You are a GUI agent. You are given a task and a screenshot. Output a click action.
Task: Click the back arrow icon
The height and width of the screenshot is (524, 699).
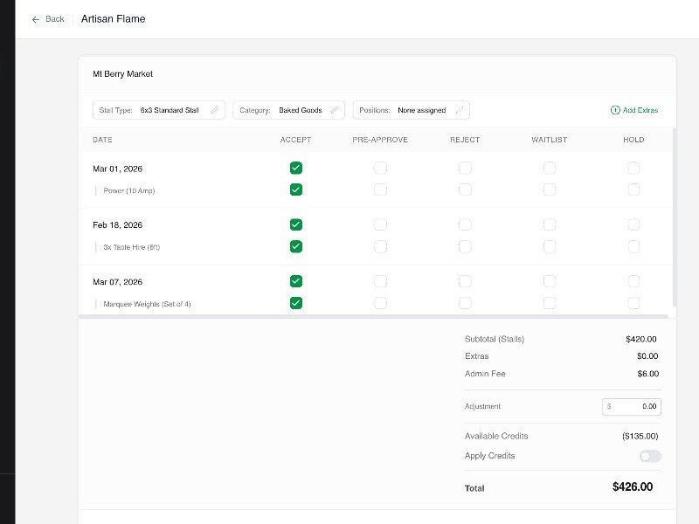click(36, 19)
